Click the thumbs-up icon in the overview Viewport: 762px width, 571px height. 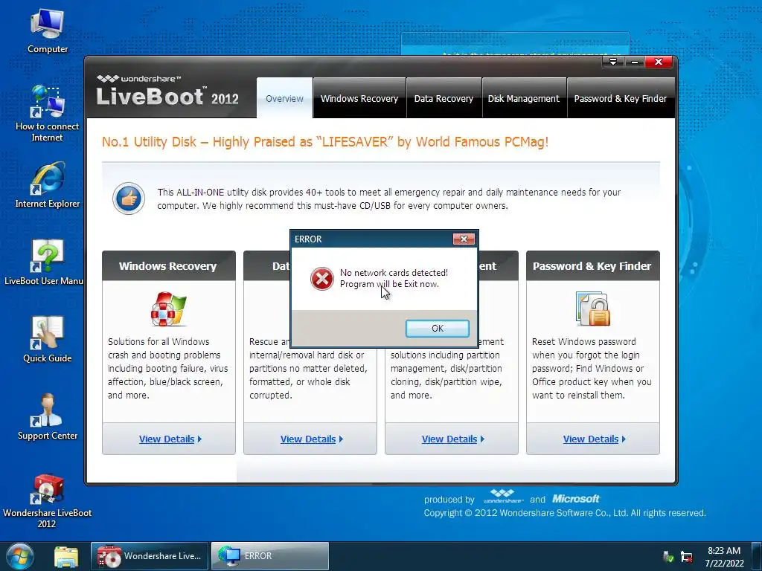coord(129,198)
